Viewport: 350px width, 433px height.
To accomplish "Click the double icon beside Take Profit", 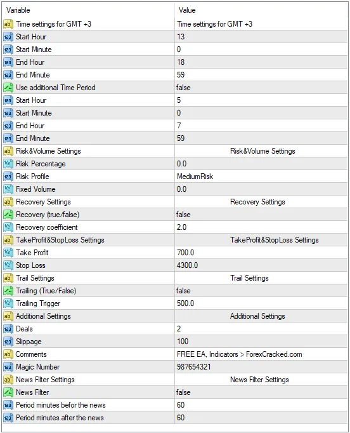I will (x=8, y=253).
